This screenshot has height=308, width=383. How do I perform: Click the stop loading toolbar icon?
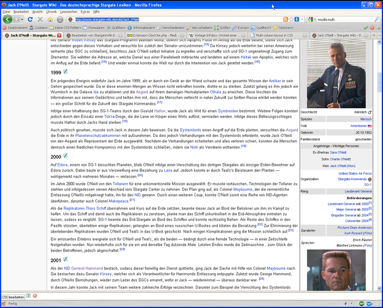pyautogui.click(x=40, y=19)
